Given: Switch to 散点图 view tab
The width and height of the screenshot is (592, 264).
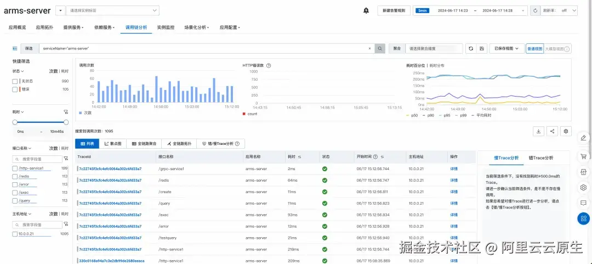Looking at the screenshot, I should click(113, 144).
